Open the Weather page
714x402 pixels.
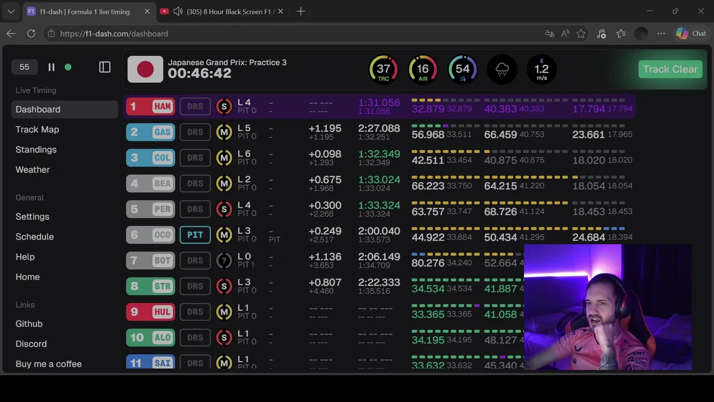point(33,170)
